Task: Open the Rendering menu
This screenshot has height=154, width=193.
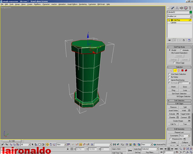Action: (83, 4)
